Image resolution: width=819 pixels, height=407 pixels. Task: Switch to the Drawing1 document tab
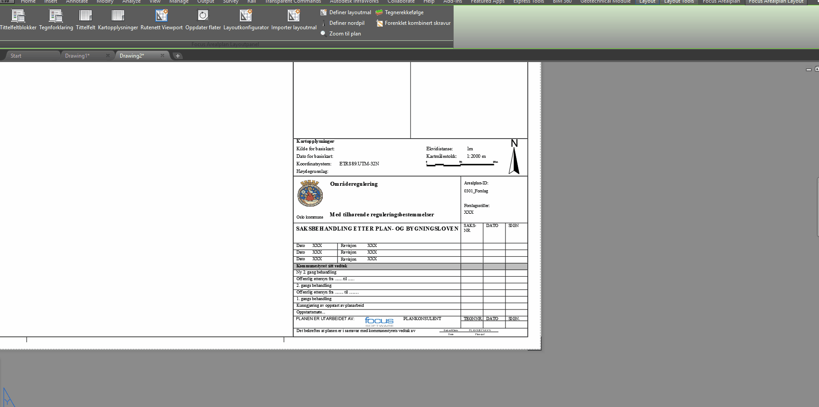[78, 56]
